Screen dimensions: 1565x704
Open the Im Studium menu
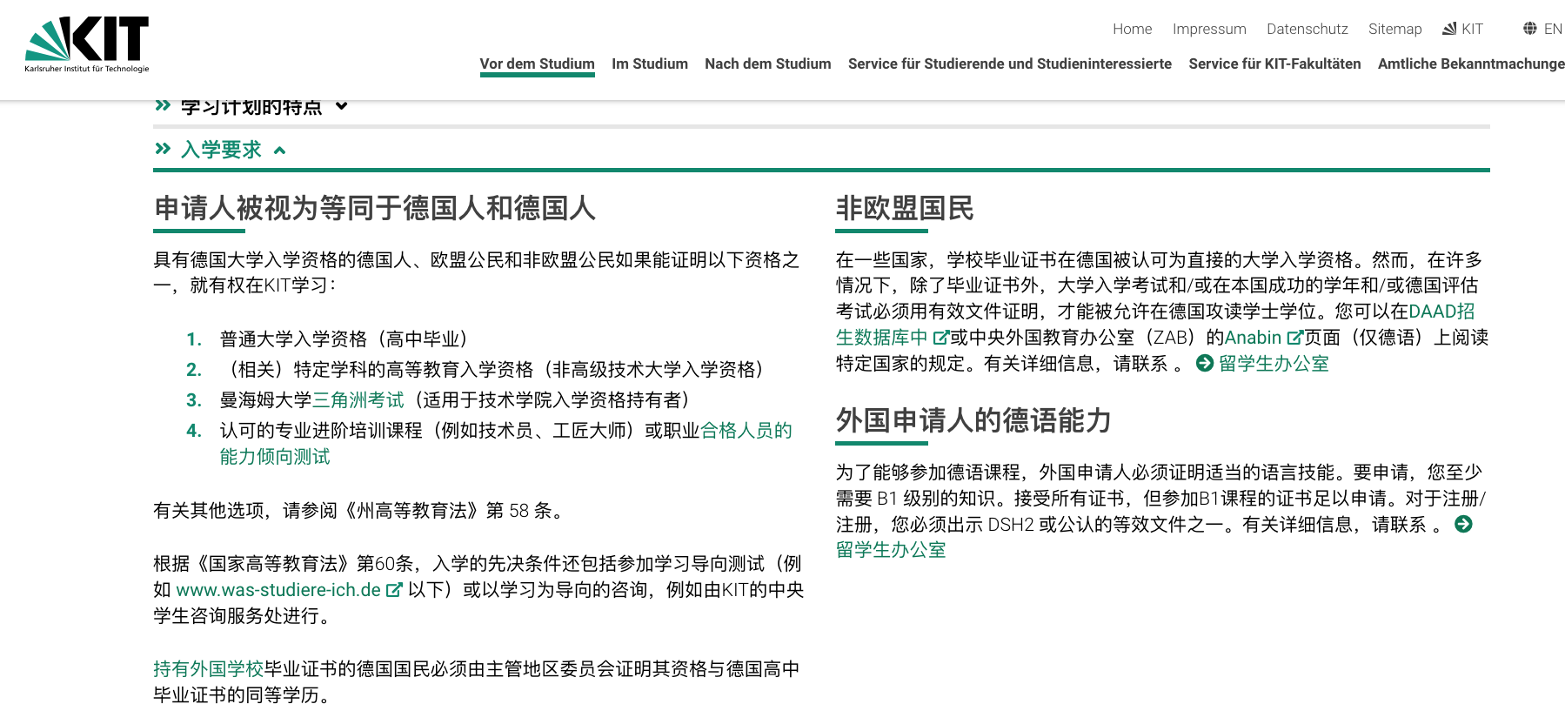click(650, 64)
